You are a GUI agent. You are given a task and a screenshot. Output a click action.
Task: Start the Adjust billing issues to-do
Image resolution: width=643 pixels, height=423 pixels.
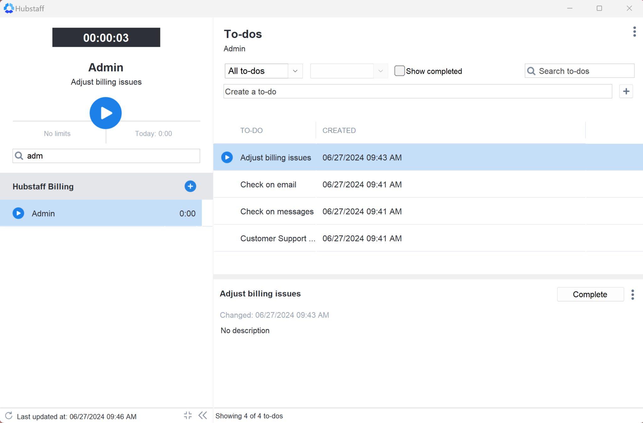pyautogui.click(x=227, y=157)
